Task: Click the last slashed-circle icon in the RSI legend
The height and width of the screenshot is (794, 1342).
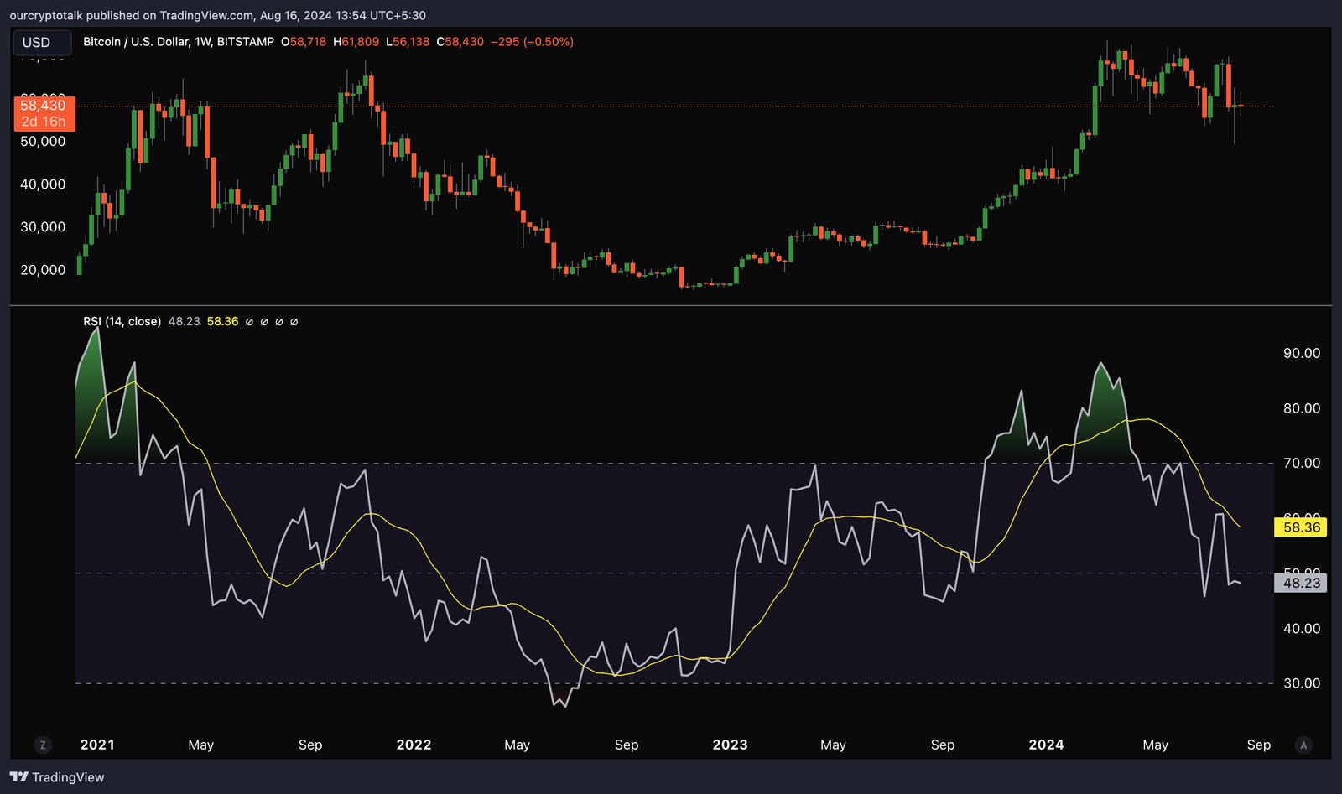Action: tap(294, 321)
